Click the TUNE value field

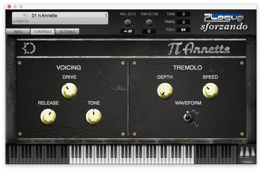click(x=184, y=14)
